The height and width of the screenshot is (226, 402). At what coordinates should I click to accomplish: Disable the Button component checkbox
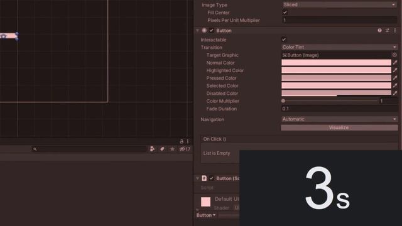211,31
